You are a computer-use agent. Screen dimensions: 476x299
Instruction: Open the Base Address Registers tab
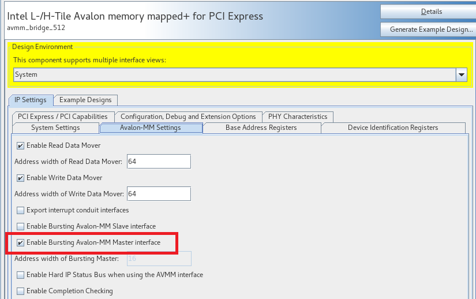(261, 128)
